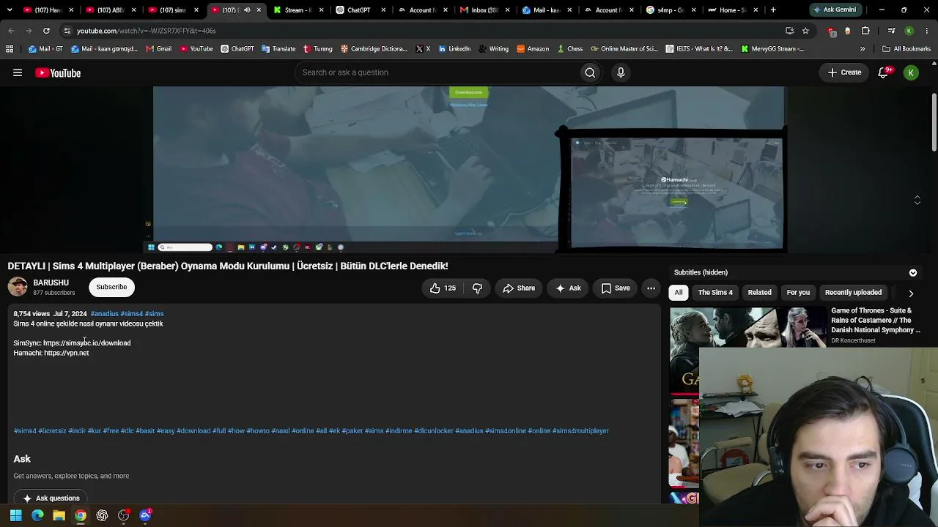Open new browser tab

click(773, 10)
